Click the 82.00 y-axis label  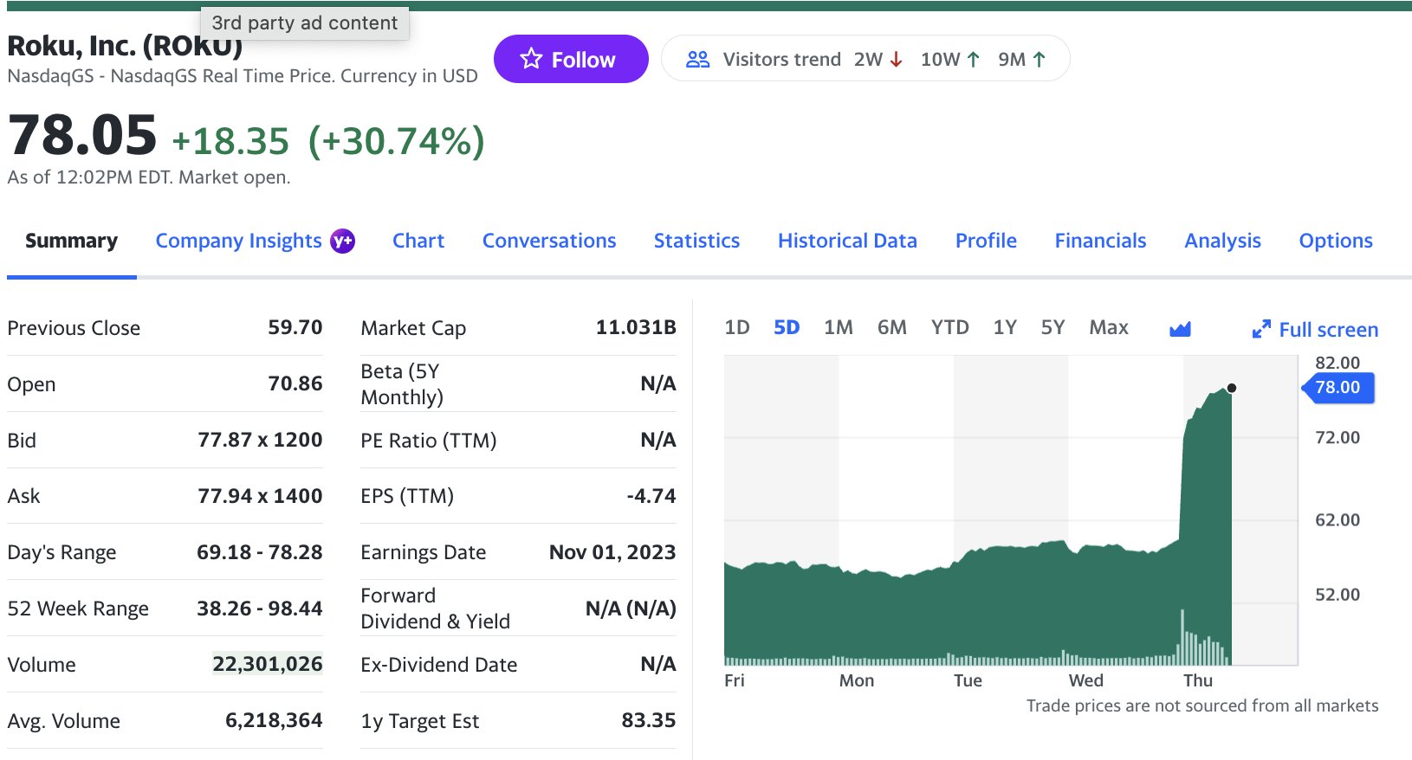click(1338, 363)
